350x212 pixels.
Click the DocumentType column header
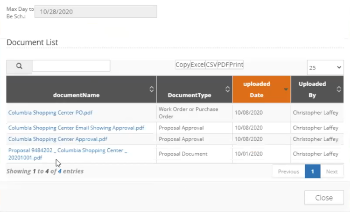[x=195, y=89]
